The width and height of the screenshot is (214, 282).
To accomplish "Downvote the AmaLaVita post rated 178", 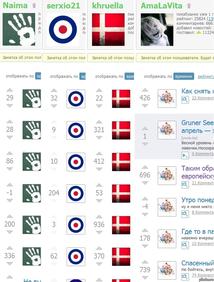I will 145,246.
